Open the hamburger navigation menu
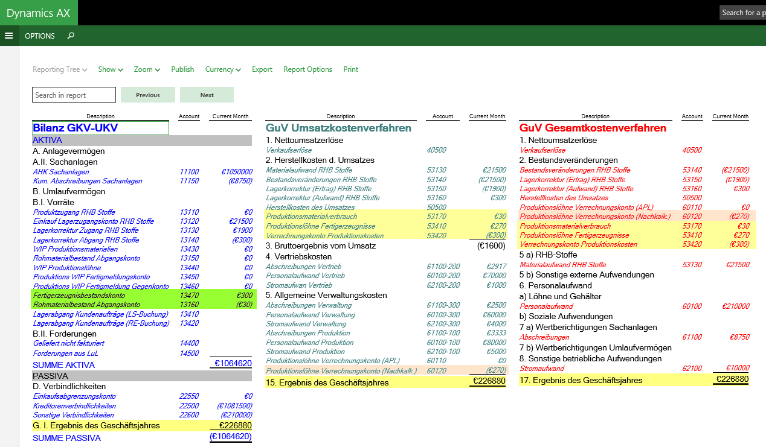Image resolution: width=766 pixels, height=447 pixels. tap(8, 36)
